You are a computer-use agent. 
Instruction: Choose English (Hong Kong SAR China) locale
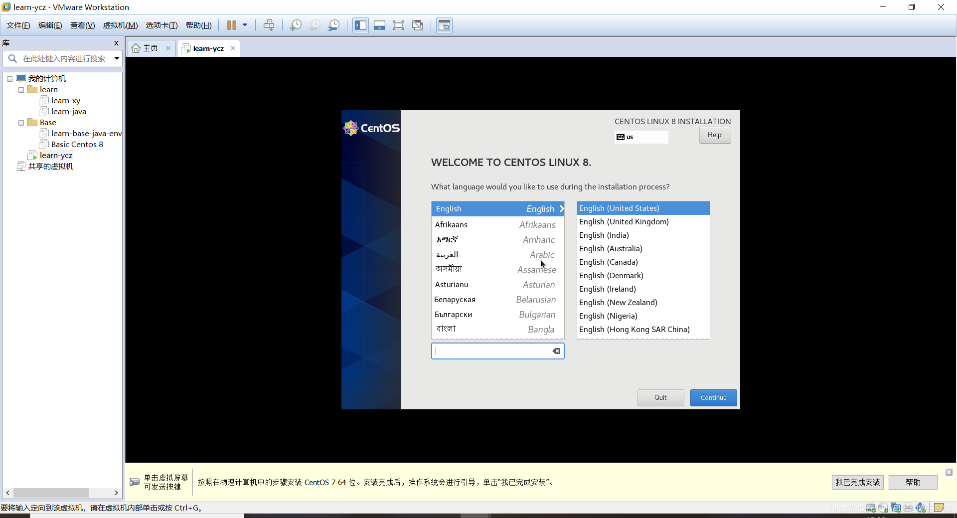click(643, 330)
